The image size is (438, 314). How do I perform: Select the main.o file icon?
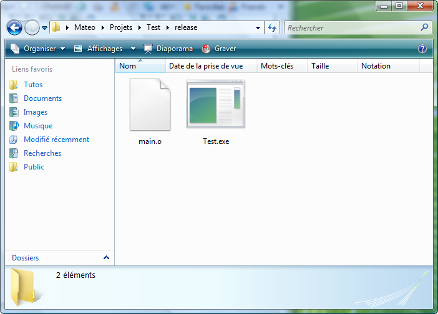pos(150,104)
